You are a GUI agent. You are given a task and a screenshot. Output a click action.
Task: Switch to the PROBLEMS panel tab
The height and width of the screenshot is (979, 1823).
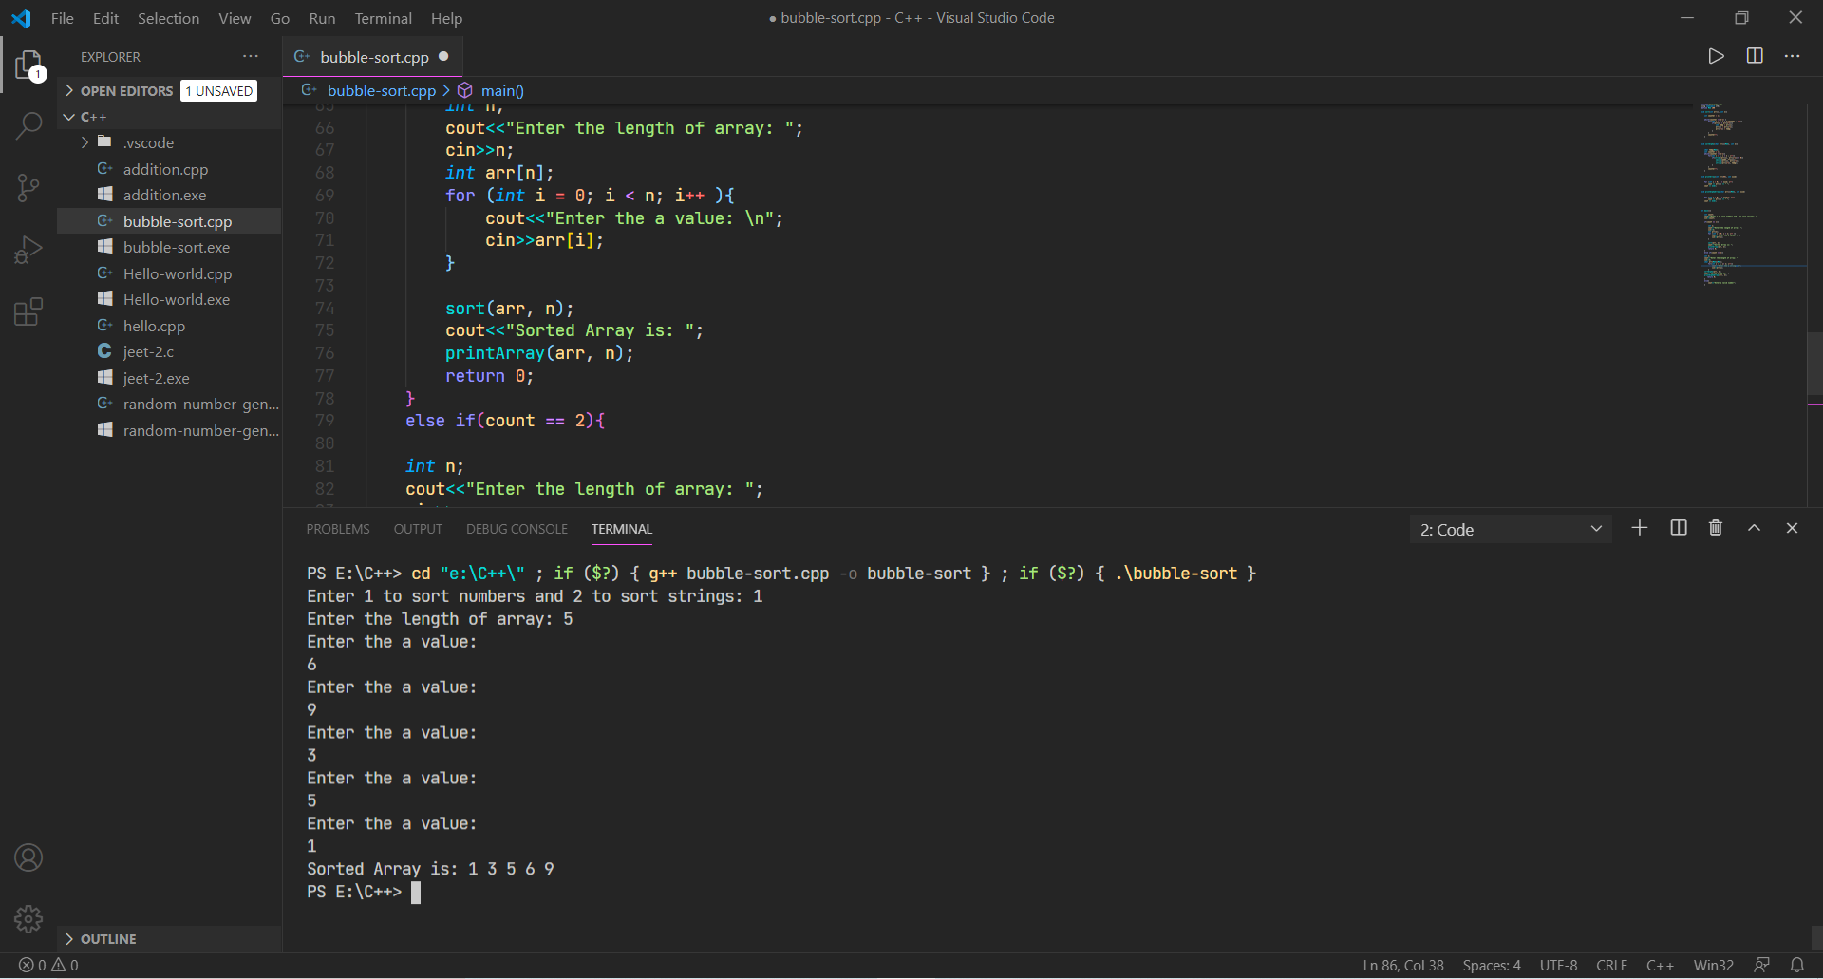[338, 529]
